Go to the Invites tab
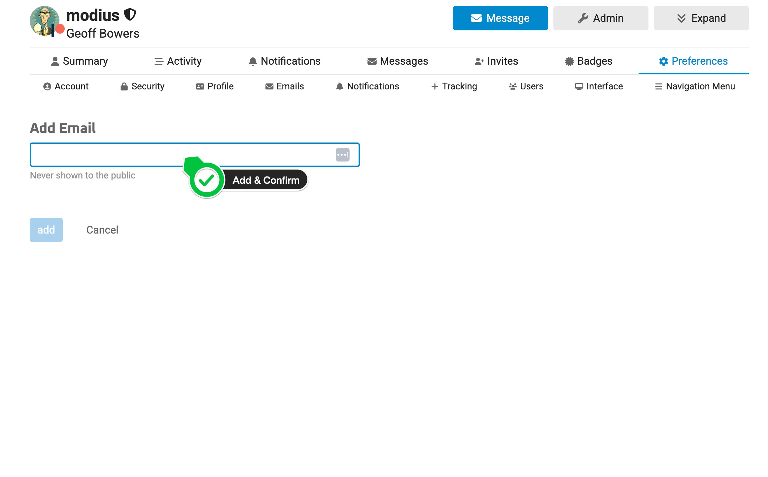The height and width of the screenshot is (477, 768). click(496, 61)
